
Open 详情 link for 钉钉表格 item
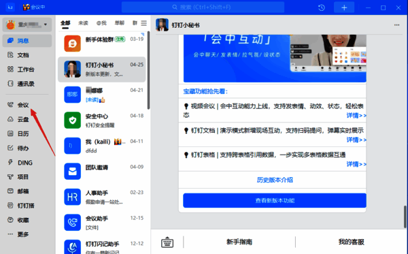click(x=356, y=164)
